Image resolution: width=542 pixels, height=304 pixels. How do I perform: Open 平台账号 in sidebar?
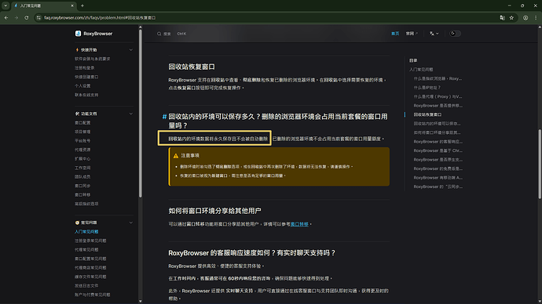(82, 140)
